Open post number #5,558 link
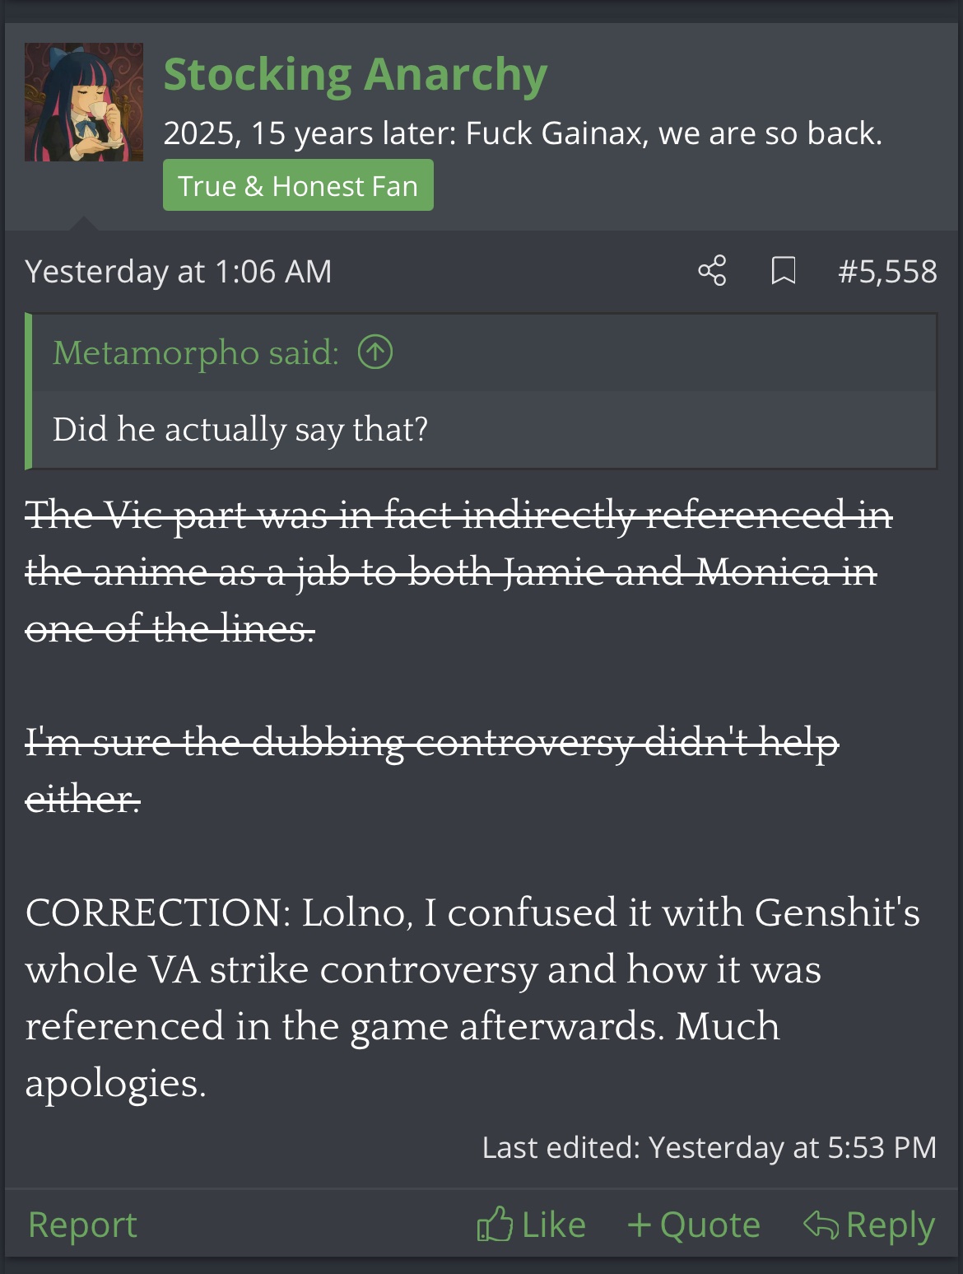The height and width of the screenshot is (1274, 963). pos(886,271)
